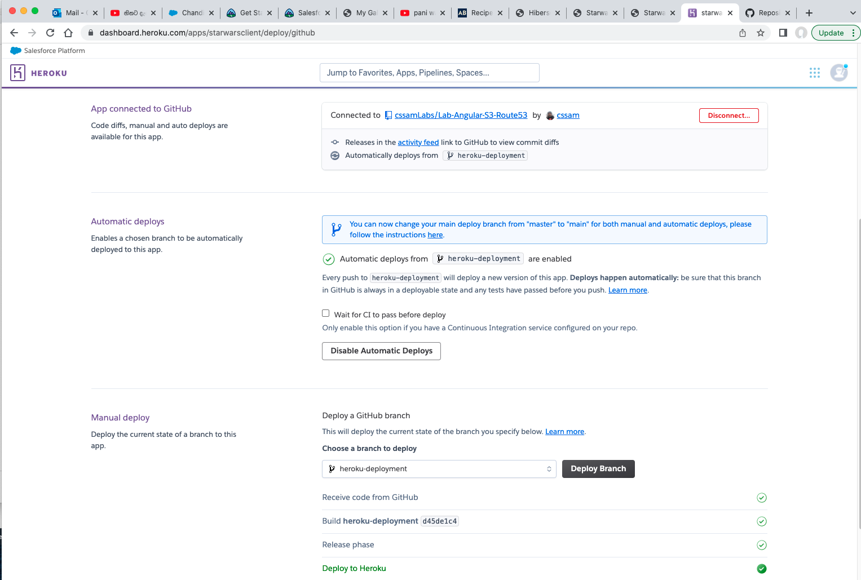The image size is (861, 580).
Task: Switch to the My Ga tab
Action: (x=365, y=12)
